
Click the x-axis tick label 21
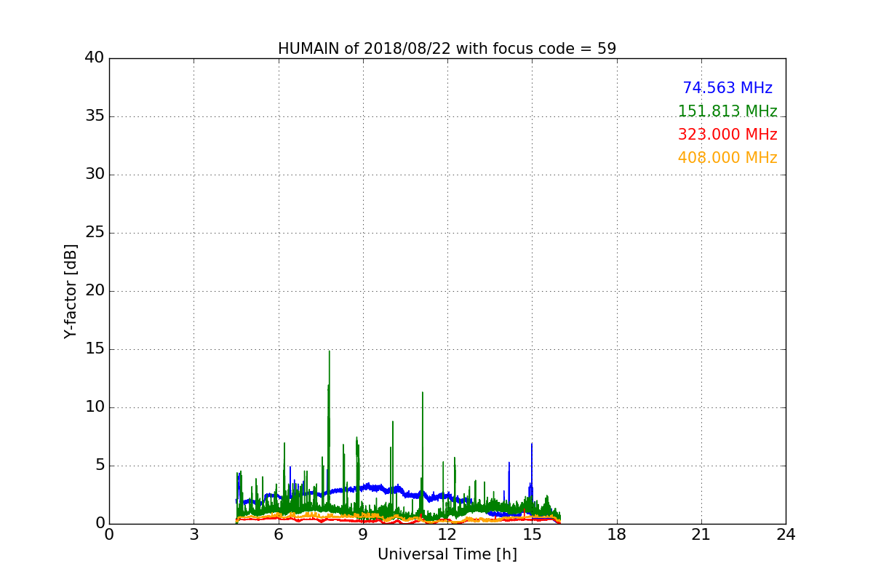(701, 535)
